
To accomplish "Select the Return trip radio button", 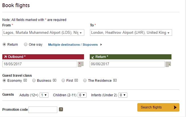I will click(4, 44).
